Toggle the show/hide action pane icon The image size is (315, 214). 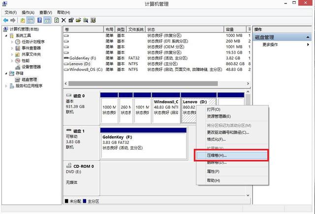click(47, 20)
